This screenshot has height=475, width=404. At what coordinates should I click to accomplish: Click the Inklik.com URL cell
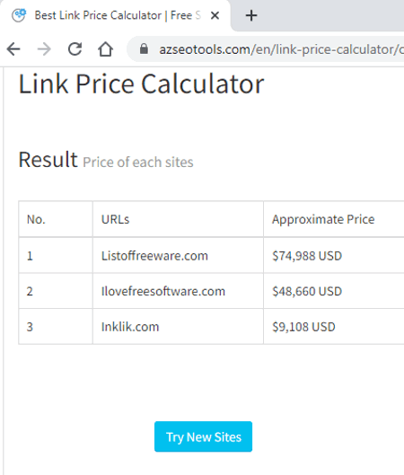178,327
